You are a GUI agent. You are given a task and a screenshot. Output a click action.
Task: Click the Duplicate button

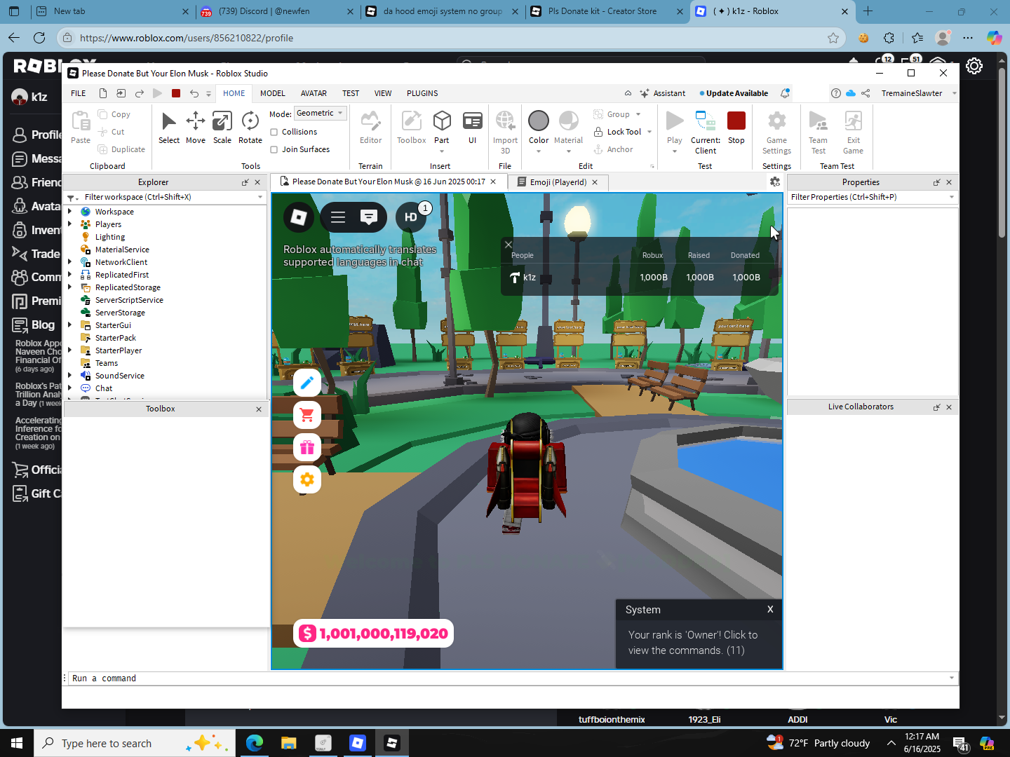(x=121, y=149)
